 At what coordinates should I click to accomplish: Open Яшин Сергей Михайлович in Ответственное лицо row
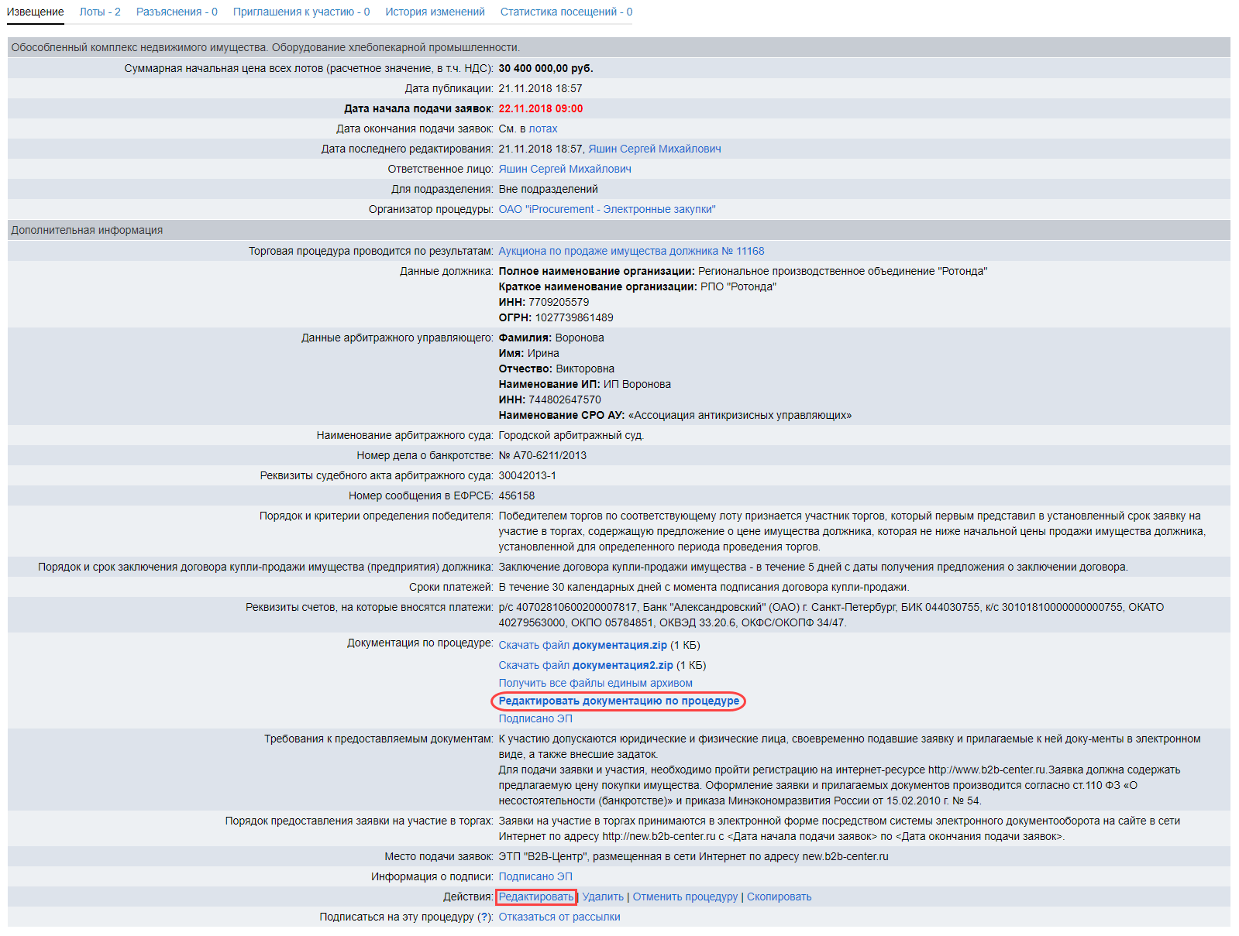(x=564, y=169)
